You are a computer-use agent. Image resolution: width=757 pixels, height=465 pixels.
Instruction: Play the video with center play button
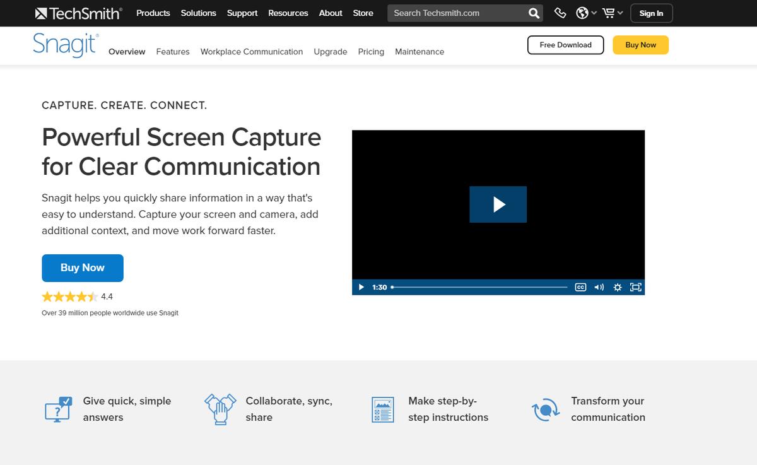(498, 204)
